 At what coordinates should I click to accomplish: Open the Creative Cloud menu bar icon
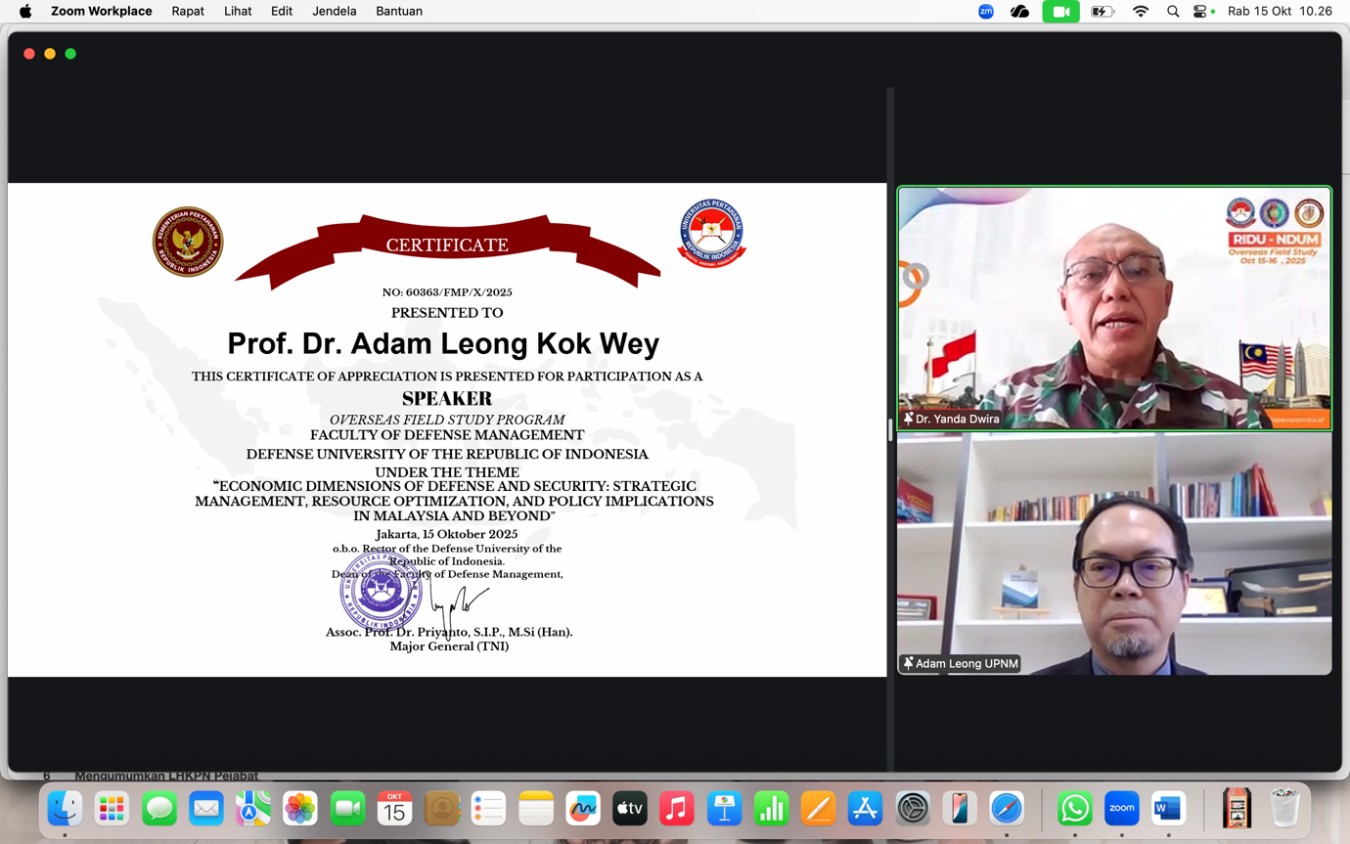[1019, 12]
